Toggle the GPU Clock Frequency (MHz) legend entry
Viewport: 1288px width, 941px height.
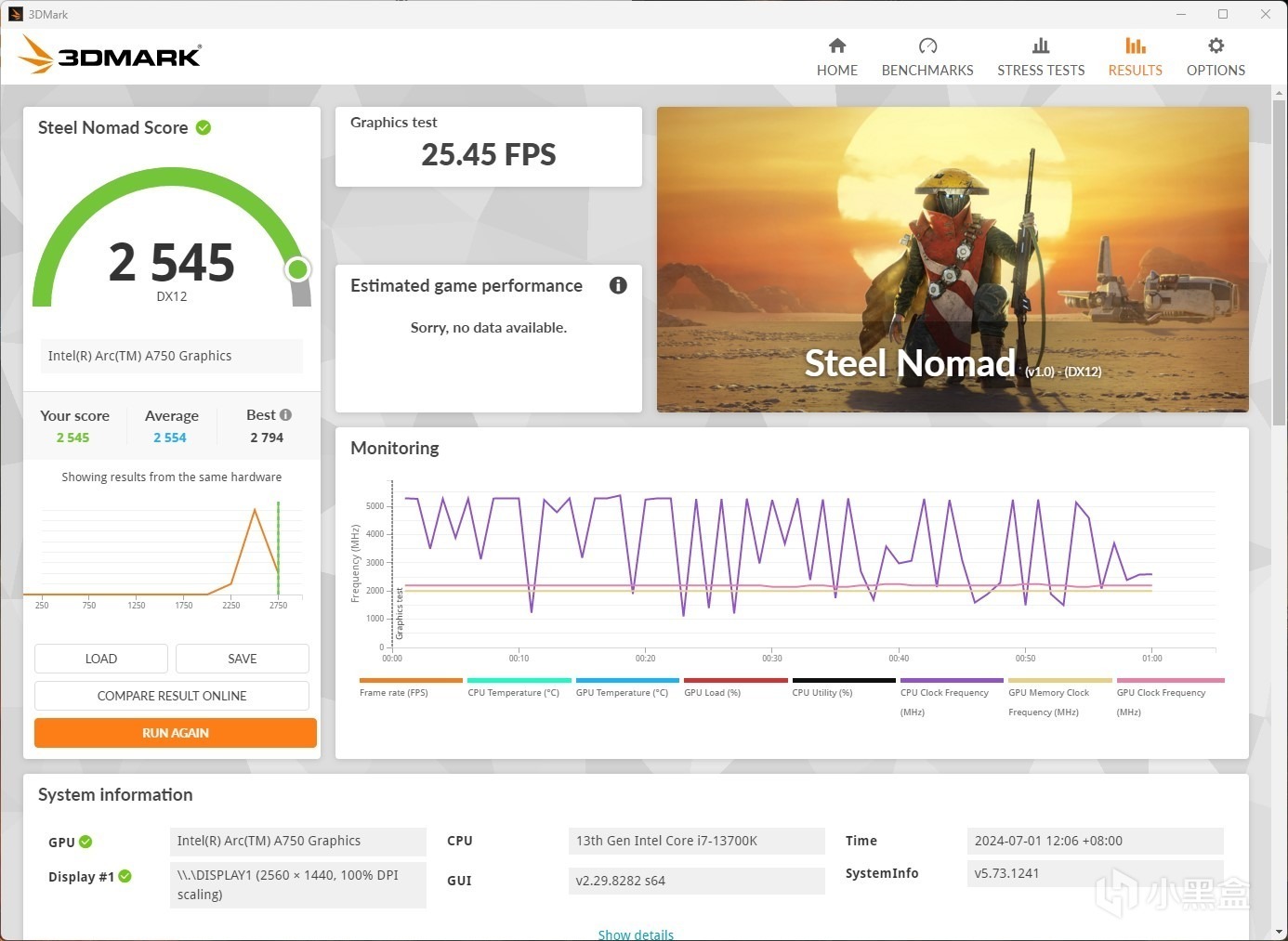1170,698
